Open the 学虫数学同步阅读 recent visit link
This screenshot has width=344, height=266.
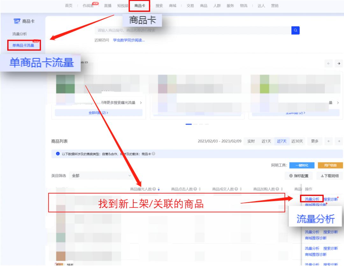(x=127, y=40)
